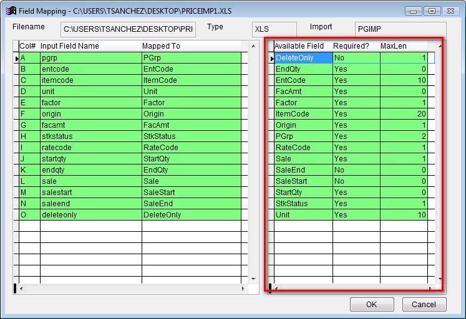Minimize the Field Mapping window
The height and width of the screenshot is (319, 466).
click(413, 11)
